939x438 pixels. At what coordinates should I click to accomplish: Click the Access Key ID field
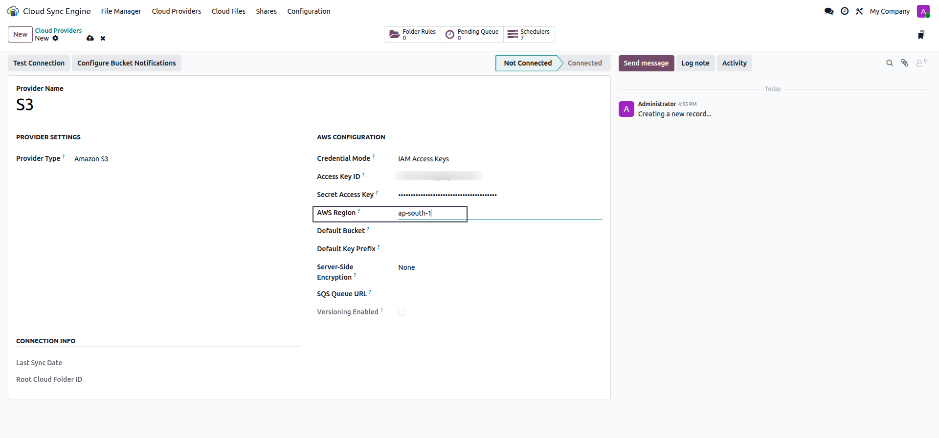point(500,176)
